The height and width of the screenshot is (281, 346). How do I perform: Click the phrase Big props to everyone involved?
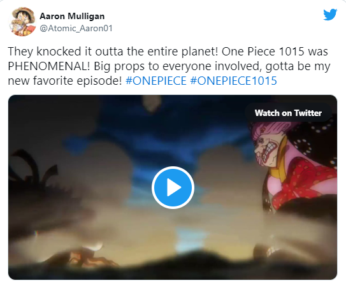178,66
